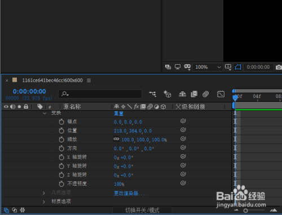Zoom out the timeline with mountain icon
This screenshot has width=282, height=215.
pyautogui.click(x=236, y=210)
